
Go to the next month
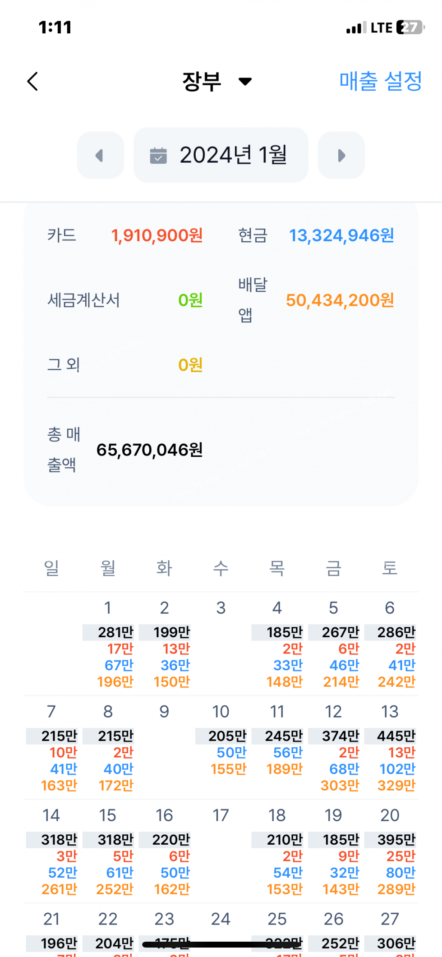click(x=341, y=155)
